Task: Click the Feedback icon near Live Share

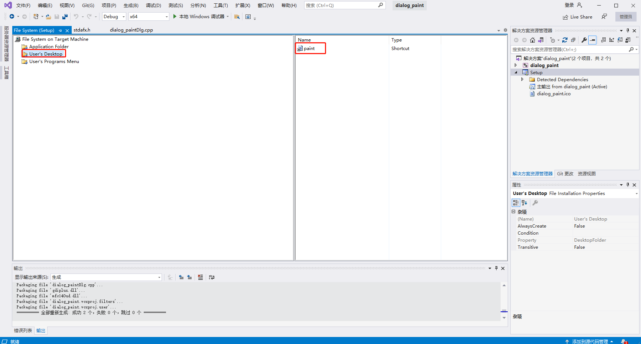Action: click(x=604, y=17)
